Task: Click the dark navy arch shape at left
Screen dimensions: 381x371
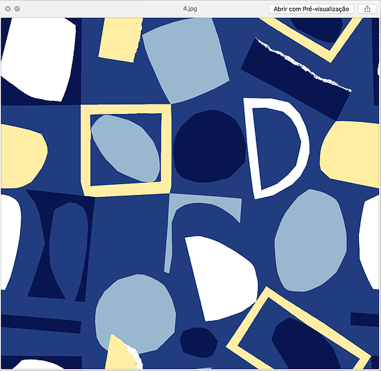Action: tap(60, 245)
